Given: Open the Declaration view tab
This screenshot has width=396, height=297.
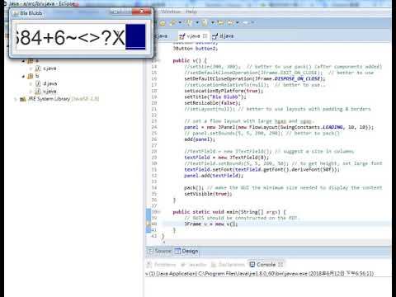Looking at the screenshot, I should 229,265.
